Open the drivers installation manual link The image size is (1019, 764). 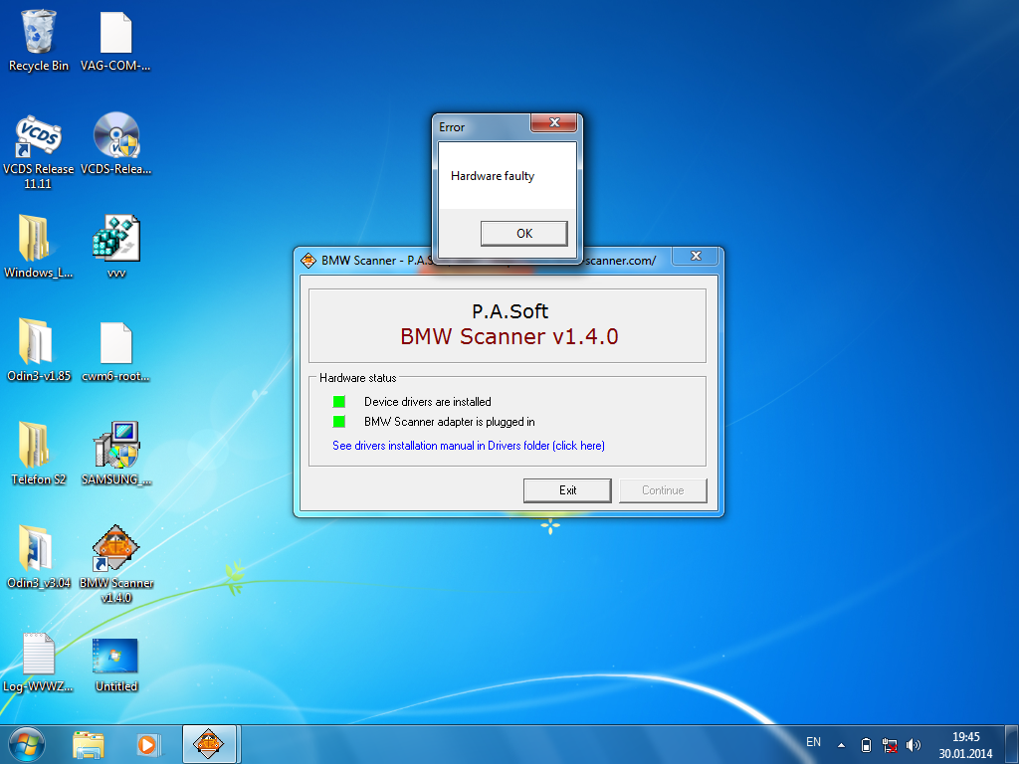469,446
